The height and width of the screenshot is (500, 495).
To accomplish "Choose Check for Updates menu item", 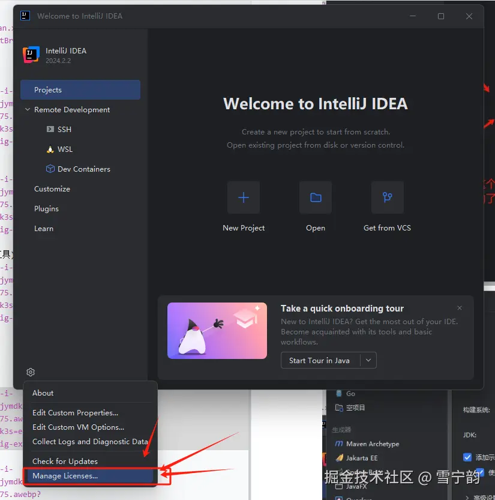I will (x=65, y=462).
